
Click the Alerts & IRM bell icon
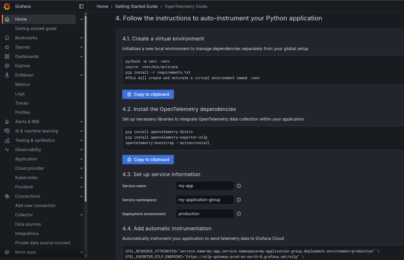point(7,122)
